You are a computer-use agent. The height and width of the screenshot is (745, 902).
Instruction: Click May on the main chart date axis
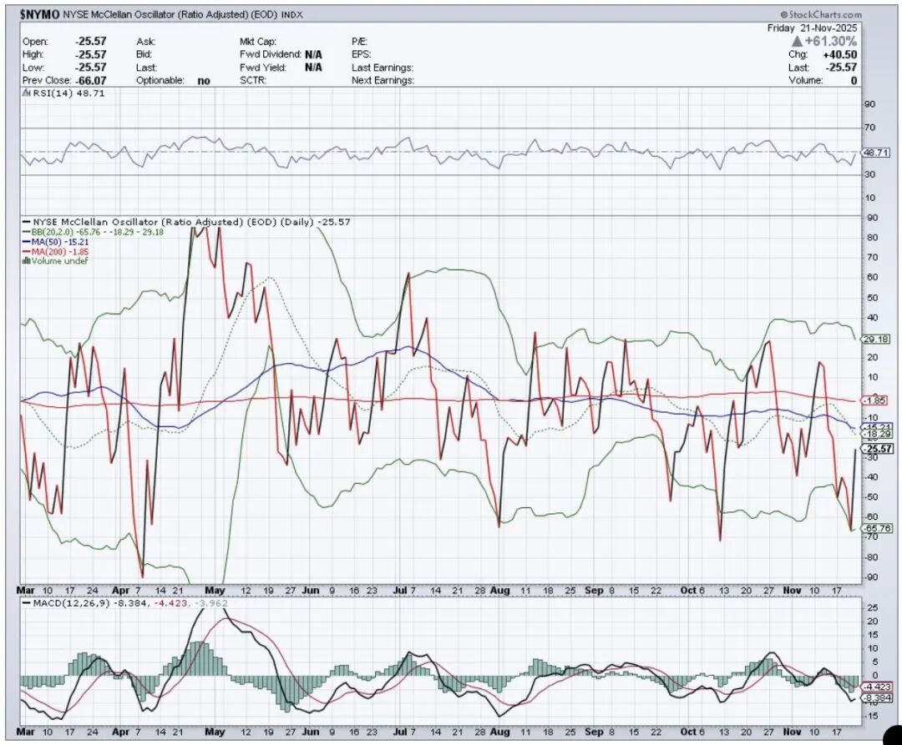(215, 591)
